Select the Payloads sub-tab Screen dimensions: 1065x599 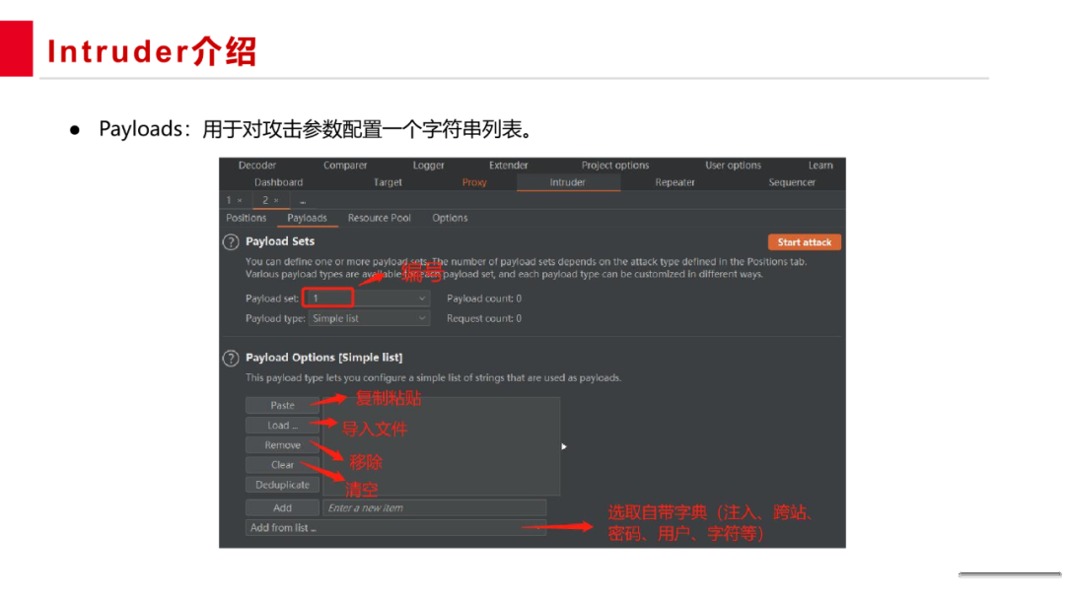coord(307,218)
